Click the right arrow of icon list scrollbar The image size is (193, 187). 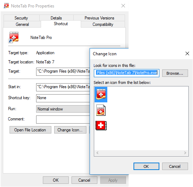click(185, 153)
